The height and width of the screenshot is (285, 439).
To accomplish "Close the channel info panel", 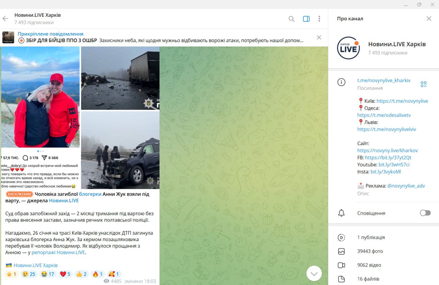I will 429,18.
